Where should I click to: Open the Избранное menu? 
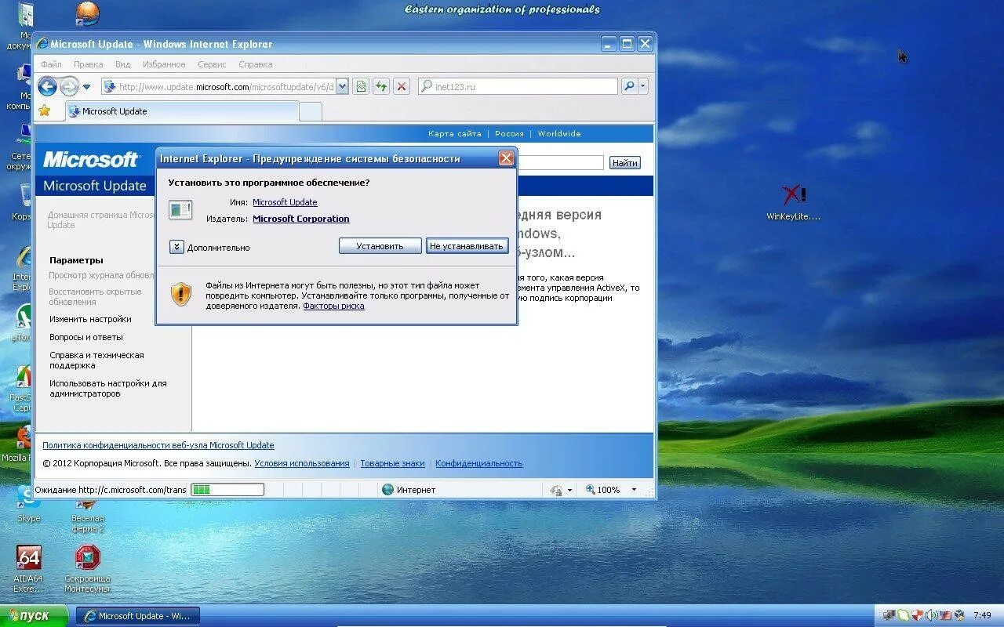[x=164, y=64]
